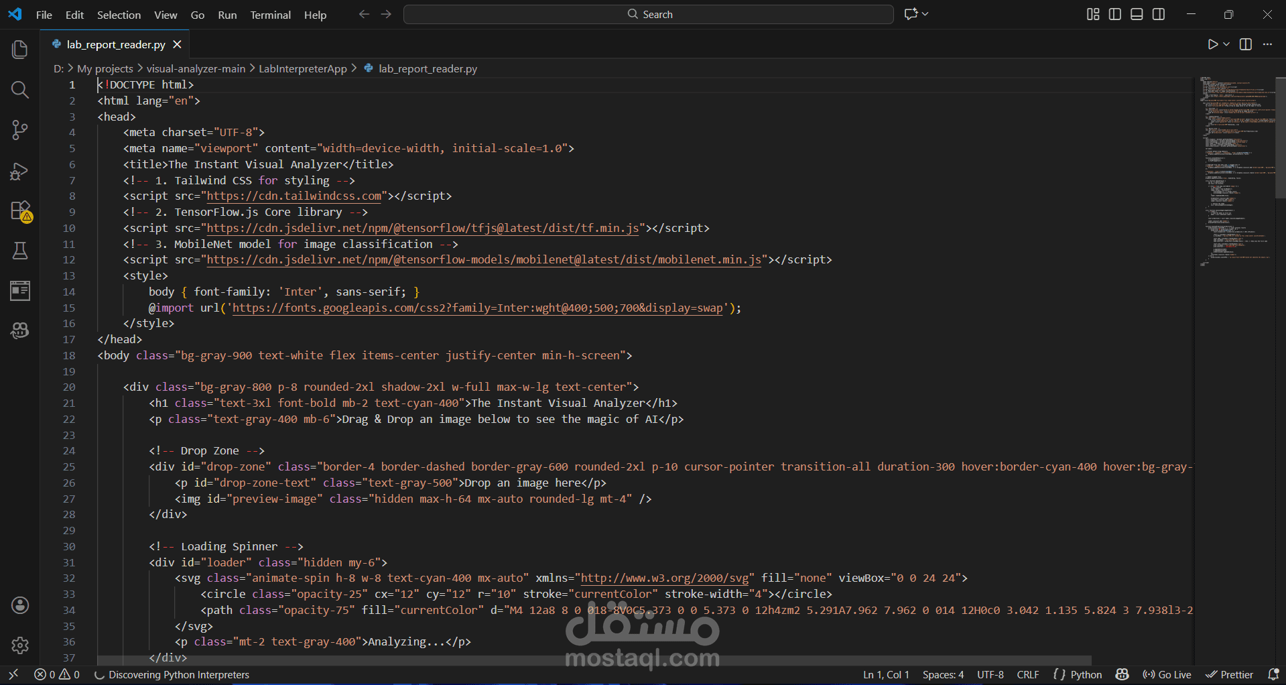1286x685 pixels.
Task: Open the Run and Debug view
Action: 20,172
